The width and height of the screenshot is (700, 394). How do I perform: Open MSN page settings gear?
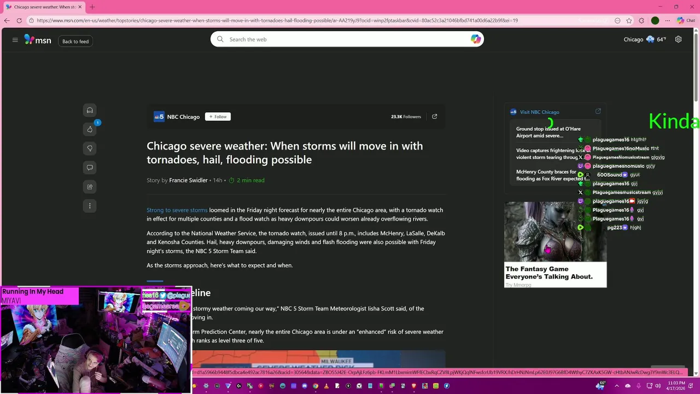[x=678, y=39]
